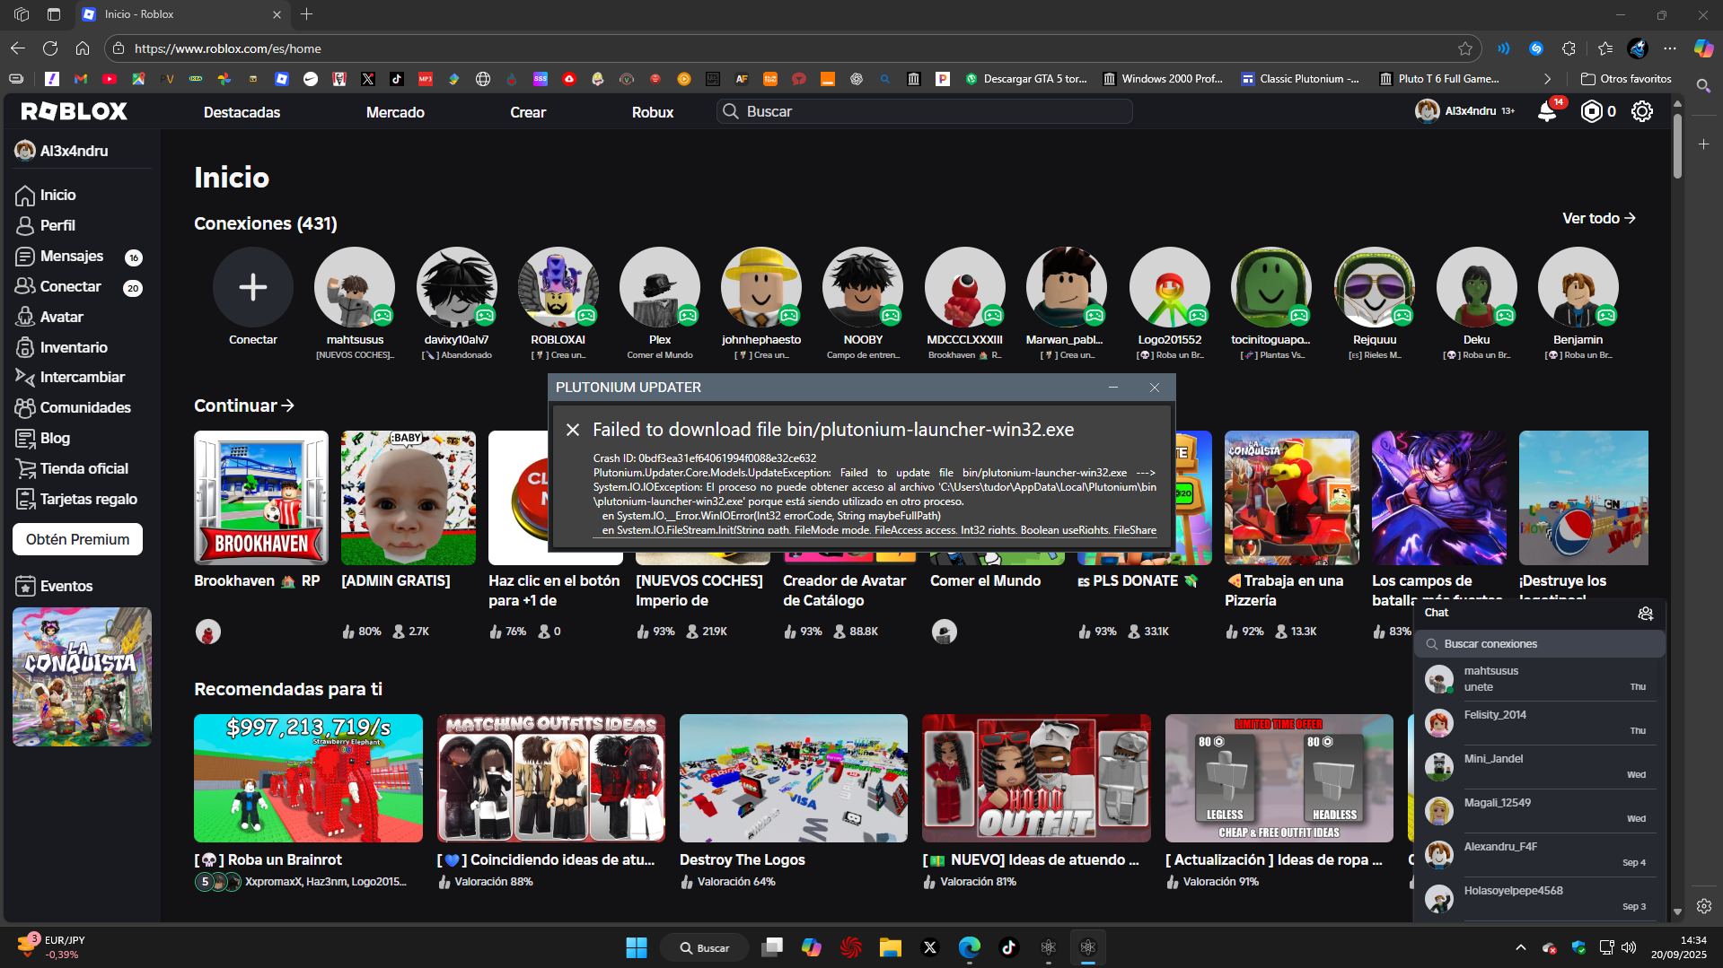Click Ver todo connections link
The image size is (1723, 968).
click(x=1598, y=218)
